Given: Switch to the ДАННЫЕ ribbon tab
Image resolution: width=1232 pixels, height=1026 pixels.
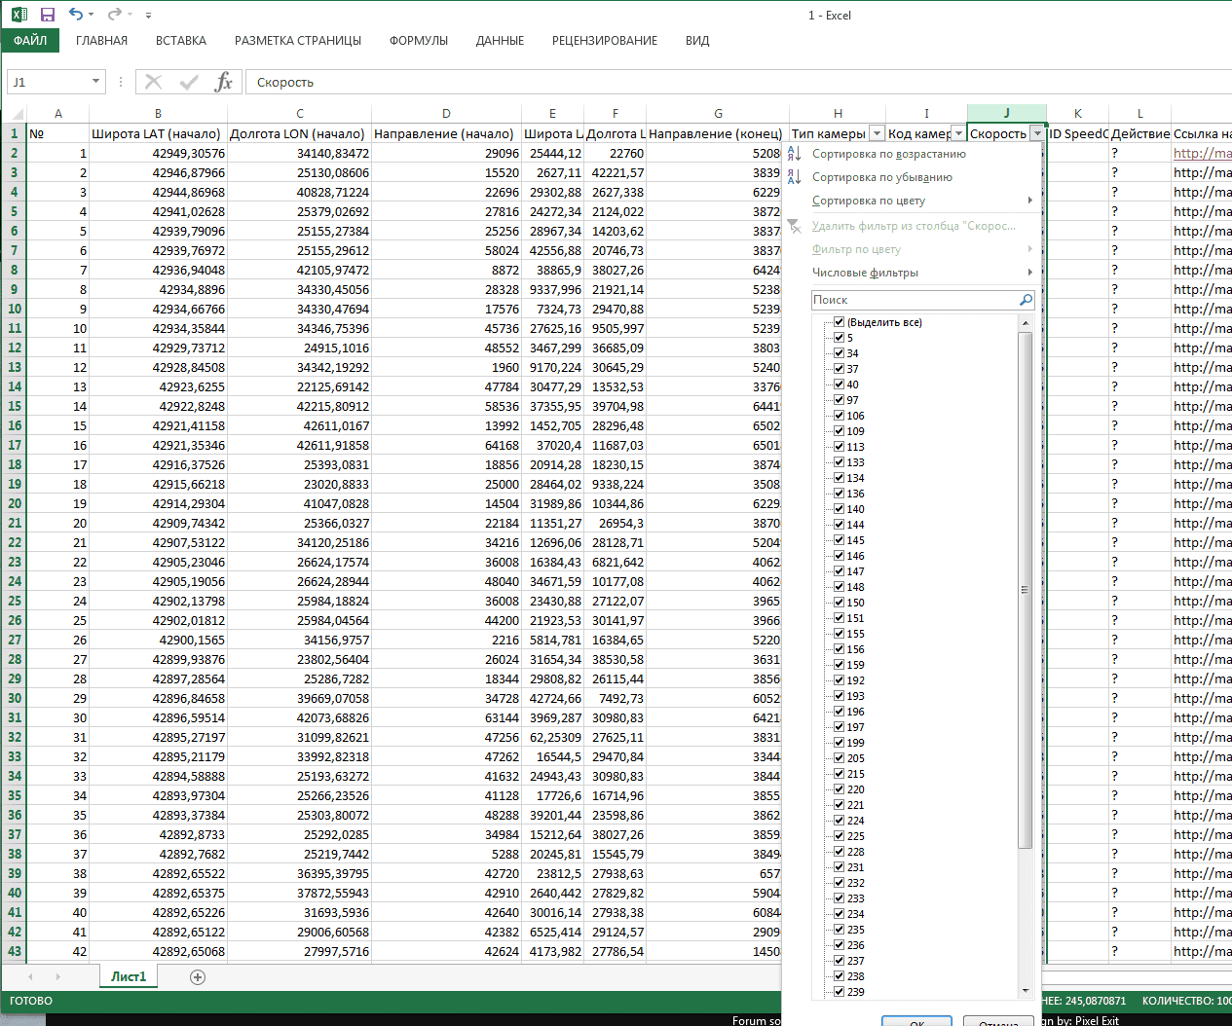Looking at the screenshot, I should pyautogui.click(x=500, y=41).
